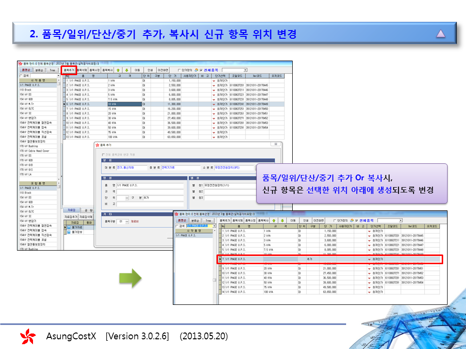Click the 물가정보 blue icon in 자료집 list
Viewport: 466px width, 349px height.
point(68,231)
